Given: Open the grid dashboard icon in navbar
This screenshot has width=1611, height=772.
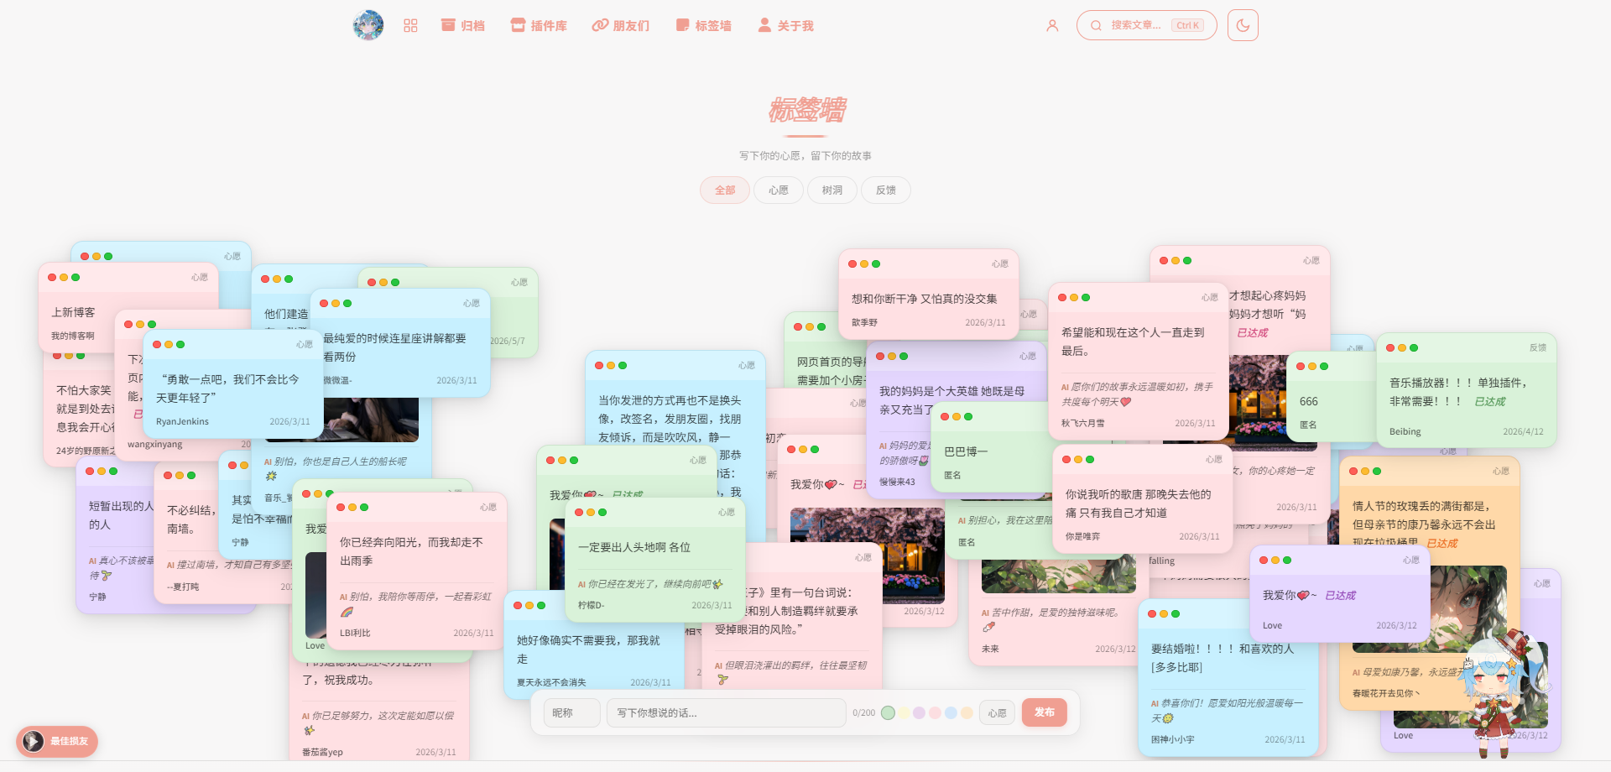Looking at the screenshot, I should (410, 26).
